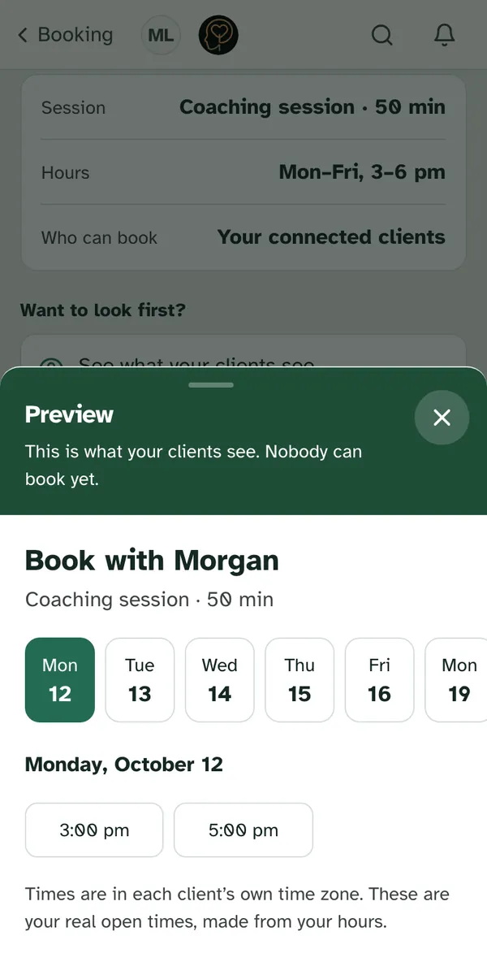Pick the Mon 19 date chip
Screen dimensions: 487x975
[456, 680]
